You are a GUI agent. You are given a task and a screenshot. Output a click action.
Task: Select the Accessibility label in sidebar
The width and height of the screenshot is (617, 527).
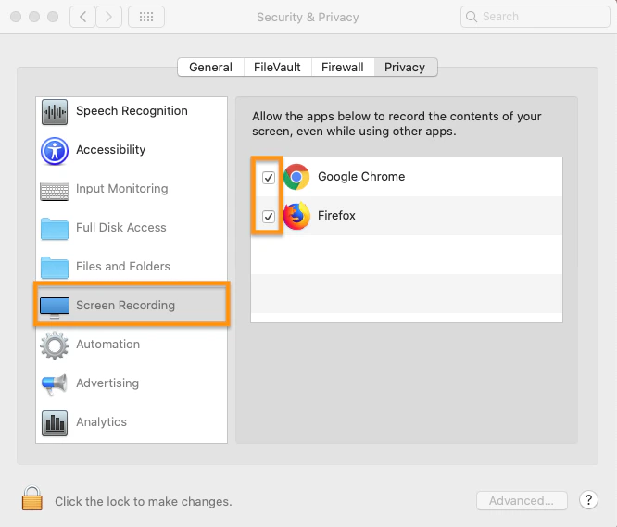click(x=111, y=150)
